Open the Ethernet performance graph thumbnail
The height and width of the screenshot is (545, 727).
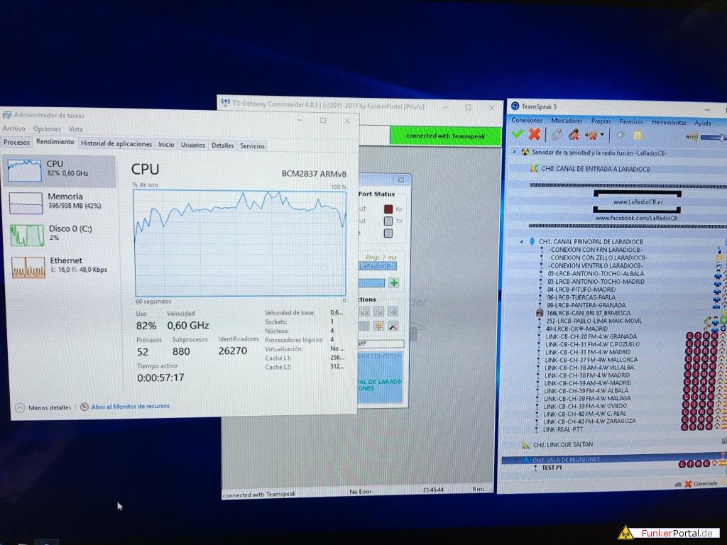26,267
